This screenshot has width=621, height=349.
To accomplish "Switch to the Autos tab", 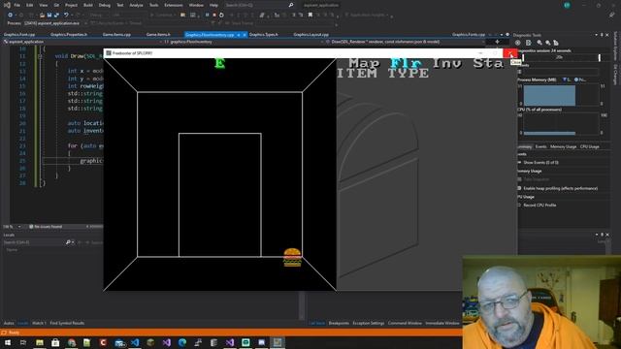I will [x=9, y=323].
